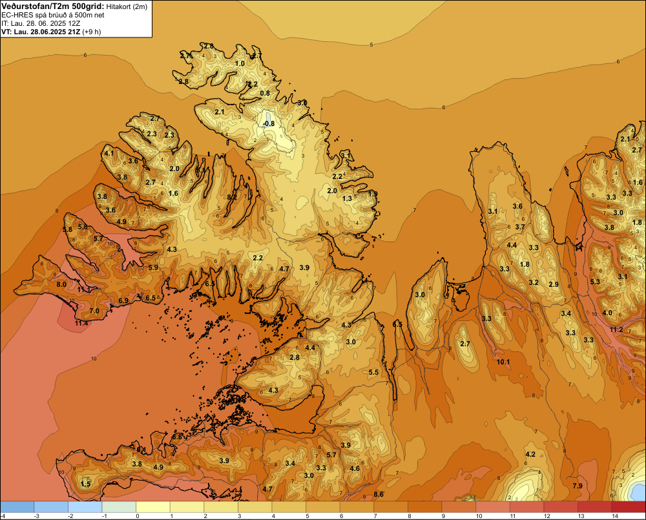The image size is (646, 520).
Task: Click the IT initial time line 12Z
Action: (x=41, y=23)
